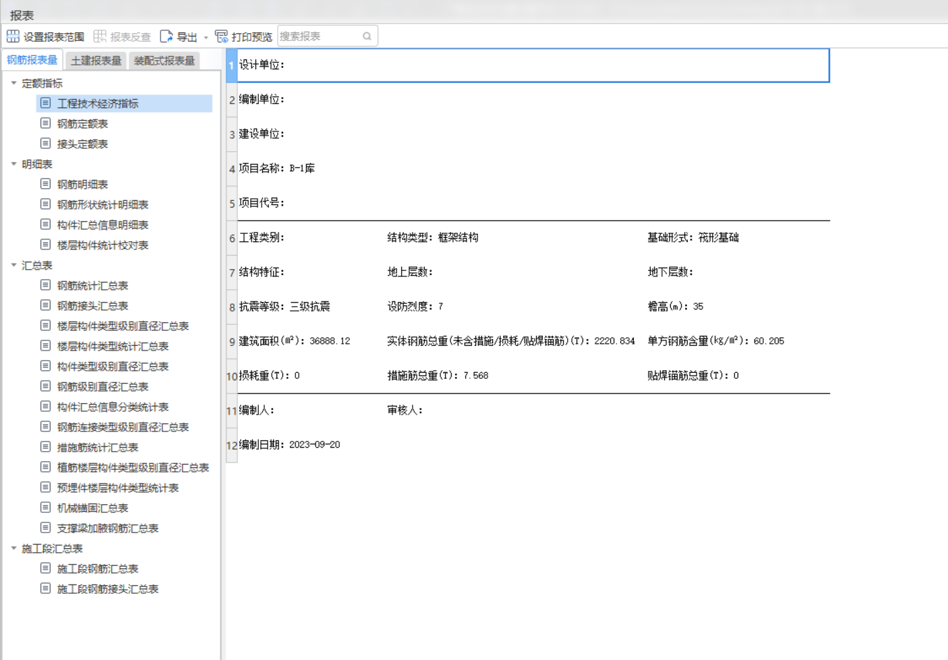Open the 钢筋级别直径汇总表 report
Image resolution: width=948 pixels, height=660 pixels.
[102, 386]
